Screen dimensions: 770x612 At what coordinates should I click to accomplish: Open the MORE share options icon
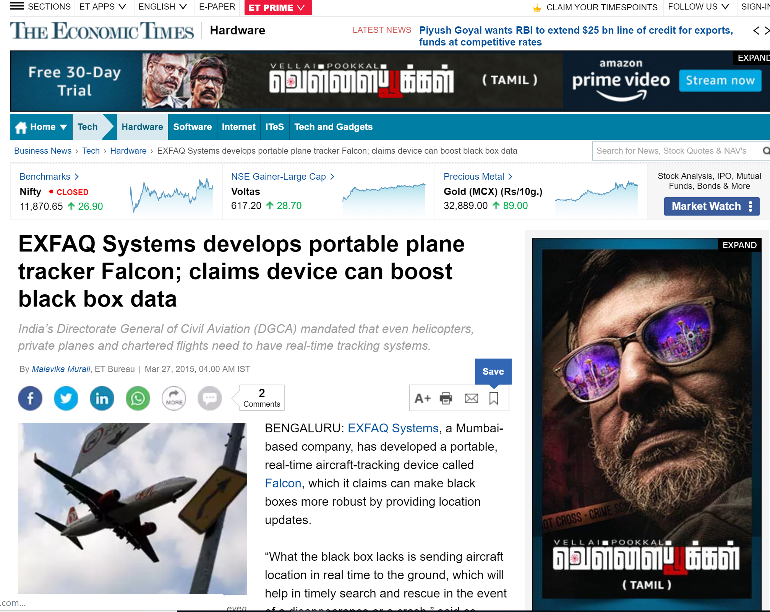tap(174, 398)
